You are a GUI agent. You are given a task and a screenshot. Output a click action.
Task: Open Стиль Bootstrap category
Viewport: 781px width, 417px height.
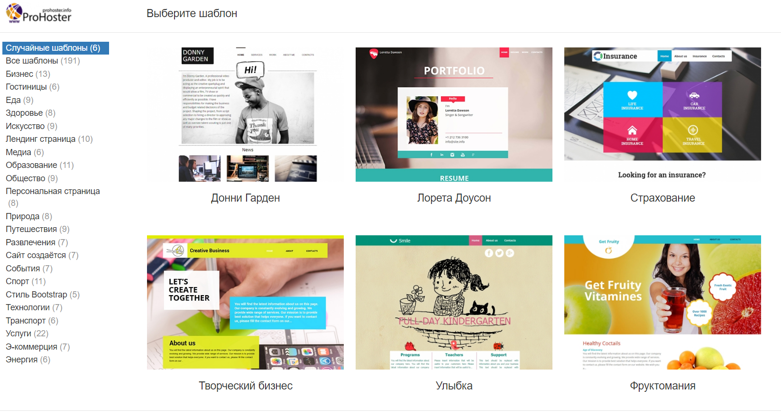[42, 295]
